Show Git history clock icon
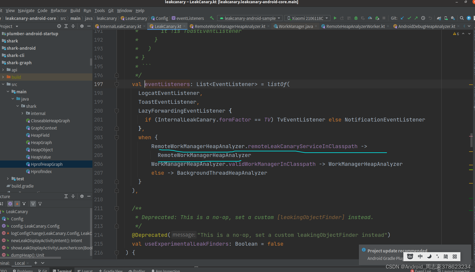 [x=423, y=18]
